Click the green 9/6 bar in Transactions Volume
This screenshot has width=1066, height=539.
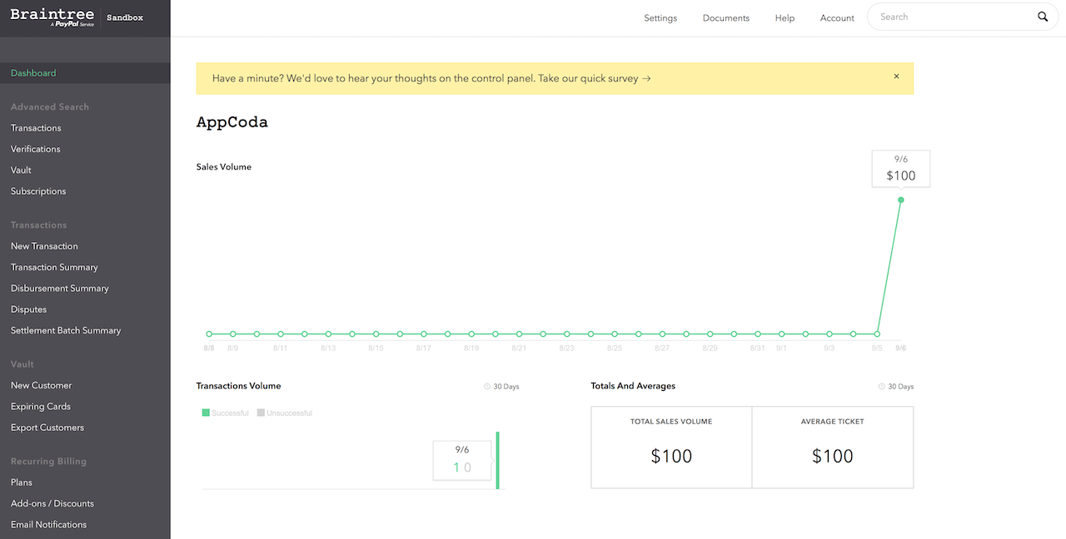498,460
